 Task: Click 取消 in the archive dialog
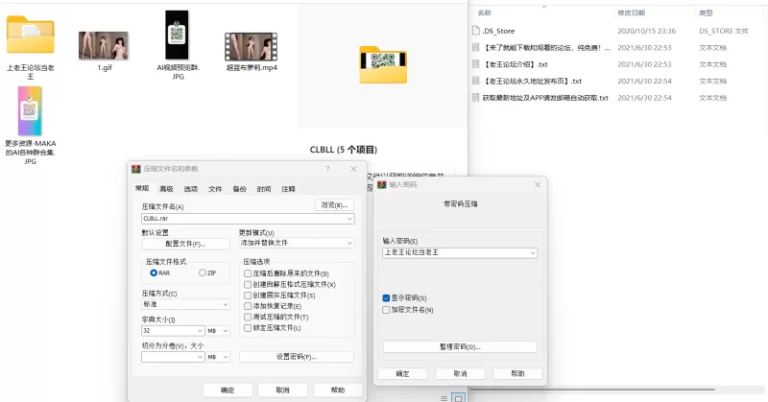click(x=282, y=390)
